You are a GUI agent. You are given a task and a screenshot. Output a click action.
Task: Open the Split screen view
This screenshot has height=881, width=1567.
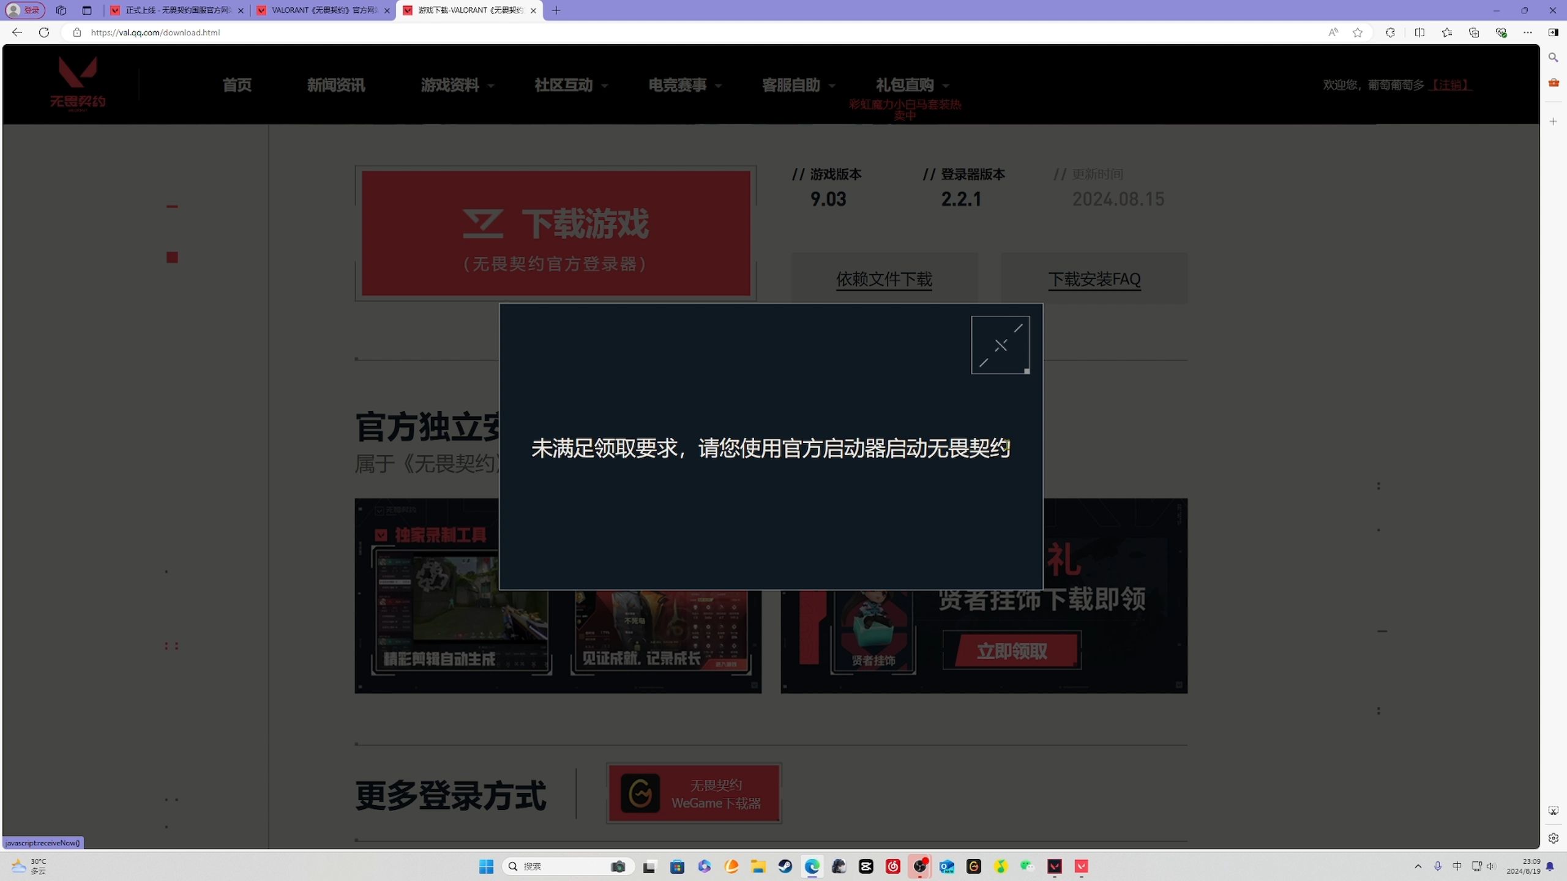coord(1419,32)
